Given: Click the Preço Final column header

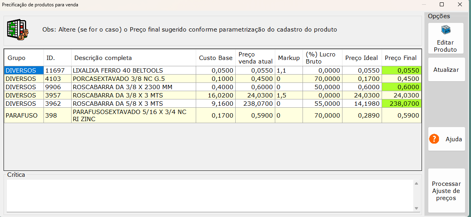Looking at the screenshot, I should pyautogui.click(x=401, y=58).
